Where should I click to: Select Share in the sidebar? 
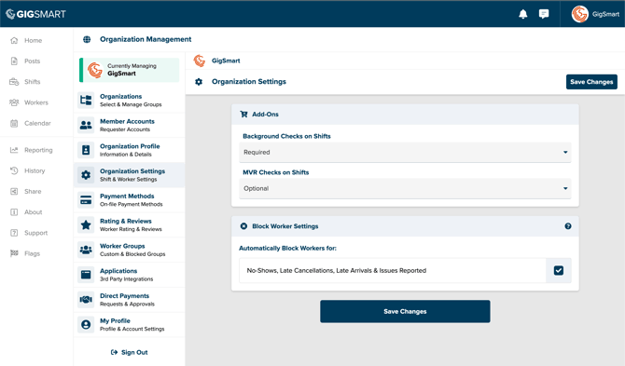(x=33, y=191)
